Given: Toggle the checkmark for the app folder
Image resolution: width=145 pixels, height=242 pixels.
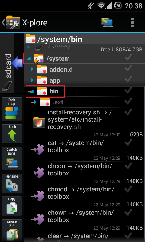Looking at the screenshot, I should (x=128, y=80).
